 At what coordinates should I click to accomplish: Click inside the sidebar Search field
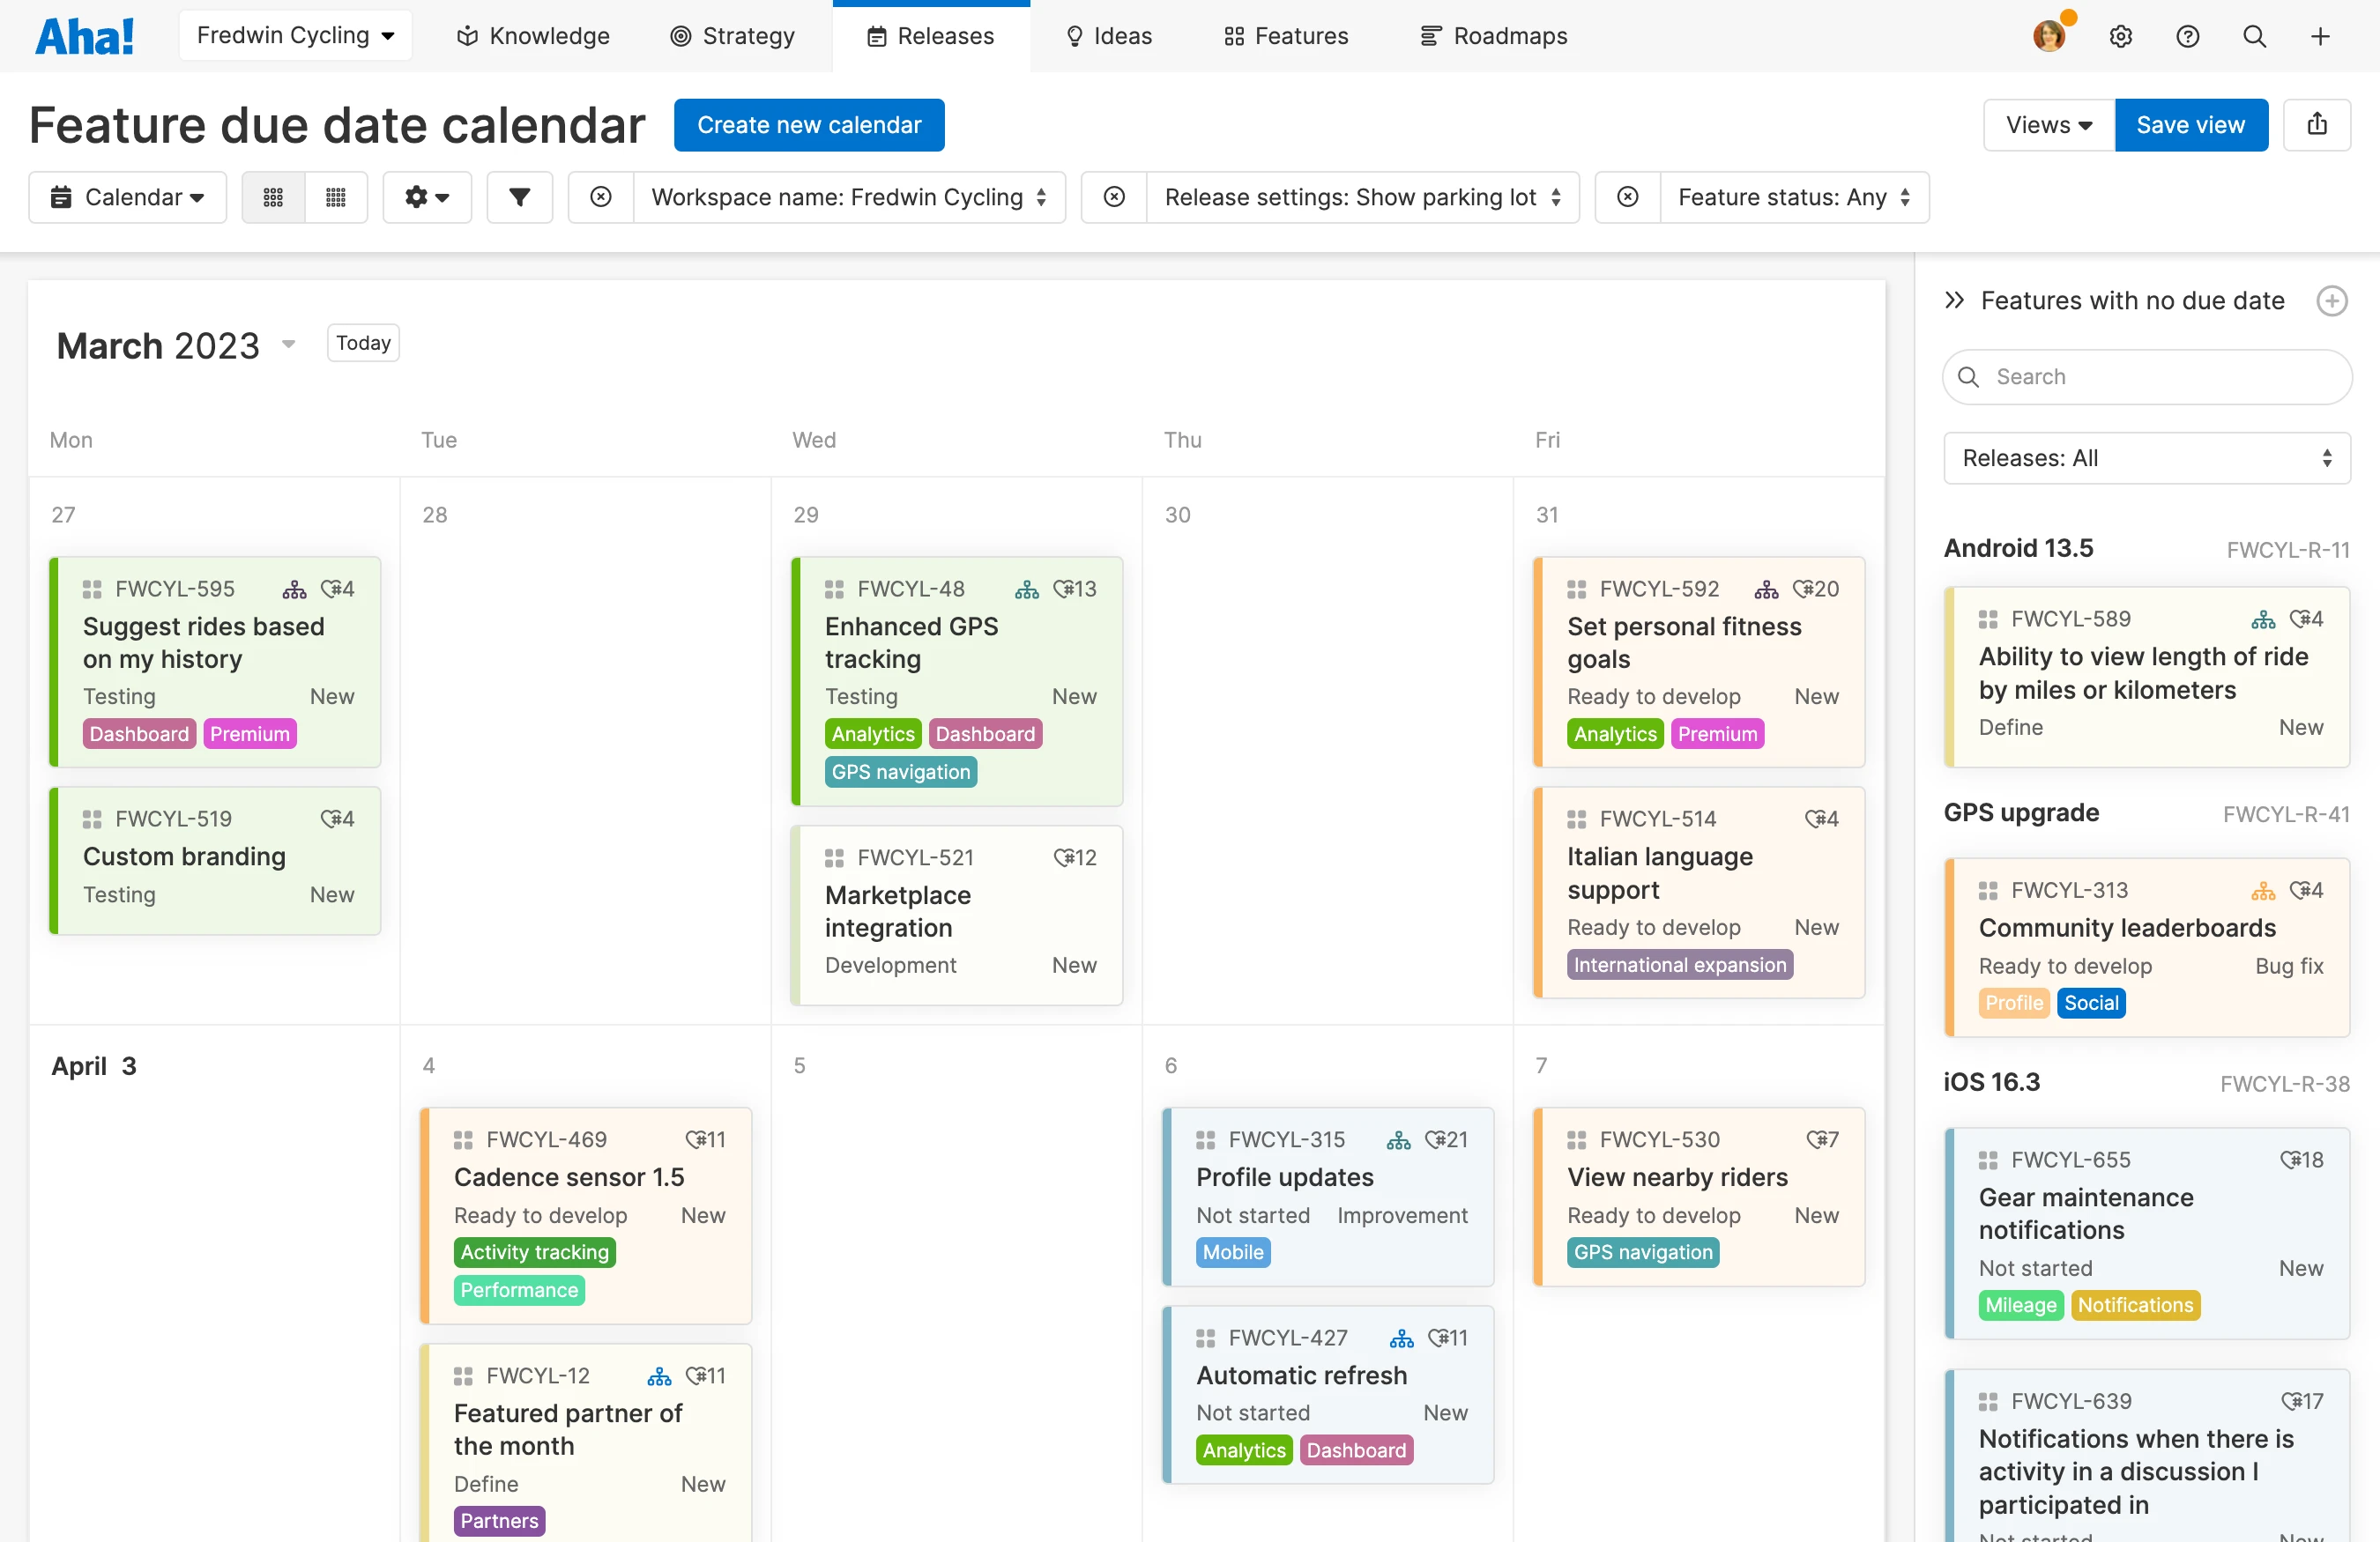click(x=2146, y=377)
